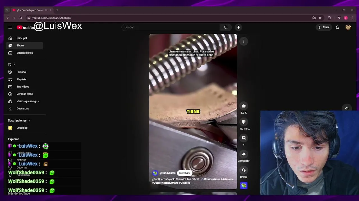Select Shorts in sidebar
The width and height of the screenshot is (359, 201).
tap(25, 46)
